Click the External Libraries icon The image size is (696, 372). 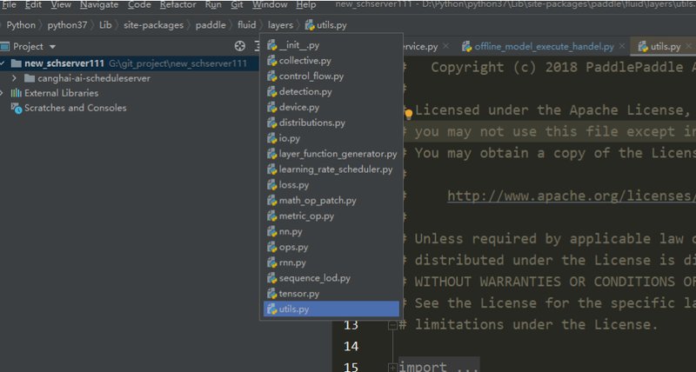tap(16, 93)
